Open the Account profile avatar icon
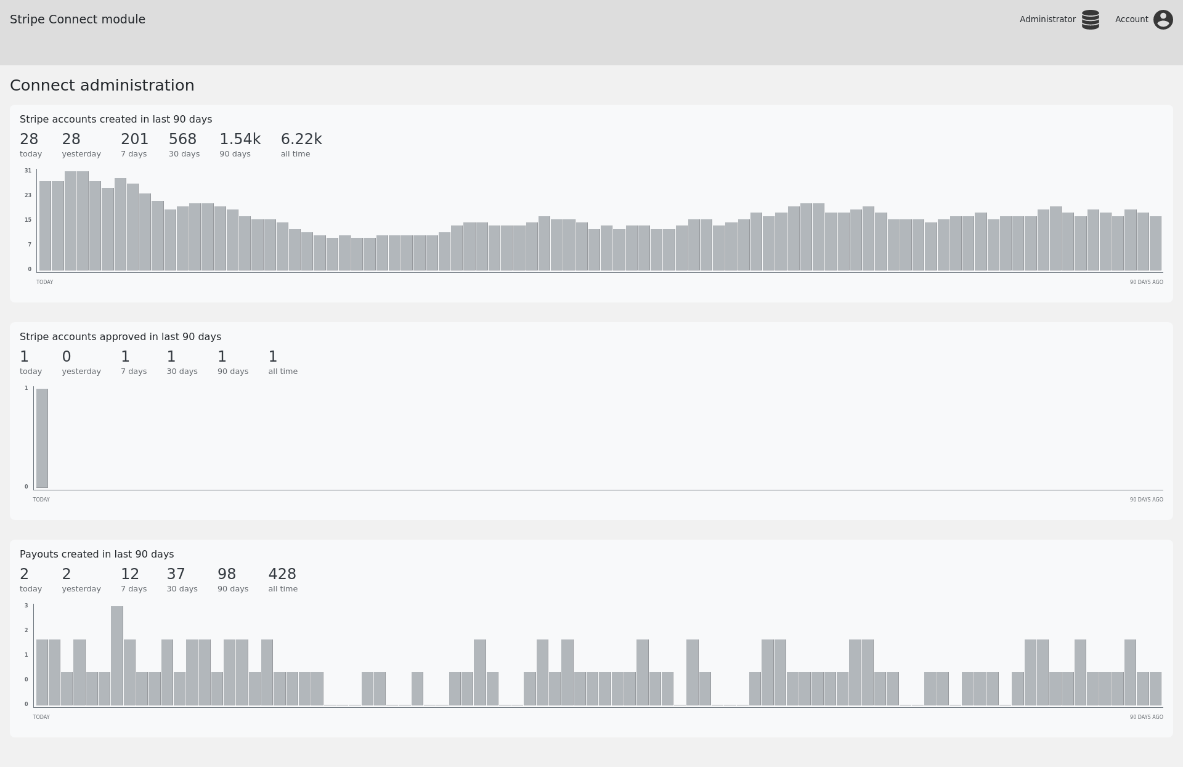 [1163, 20]
